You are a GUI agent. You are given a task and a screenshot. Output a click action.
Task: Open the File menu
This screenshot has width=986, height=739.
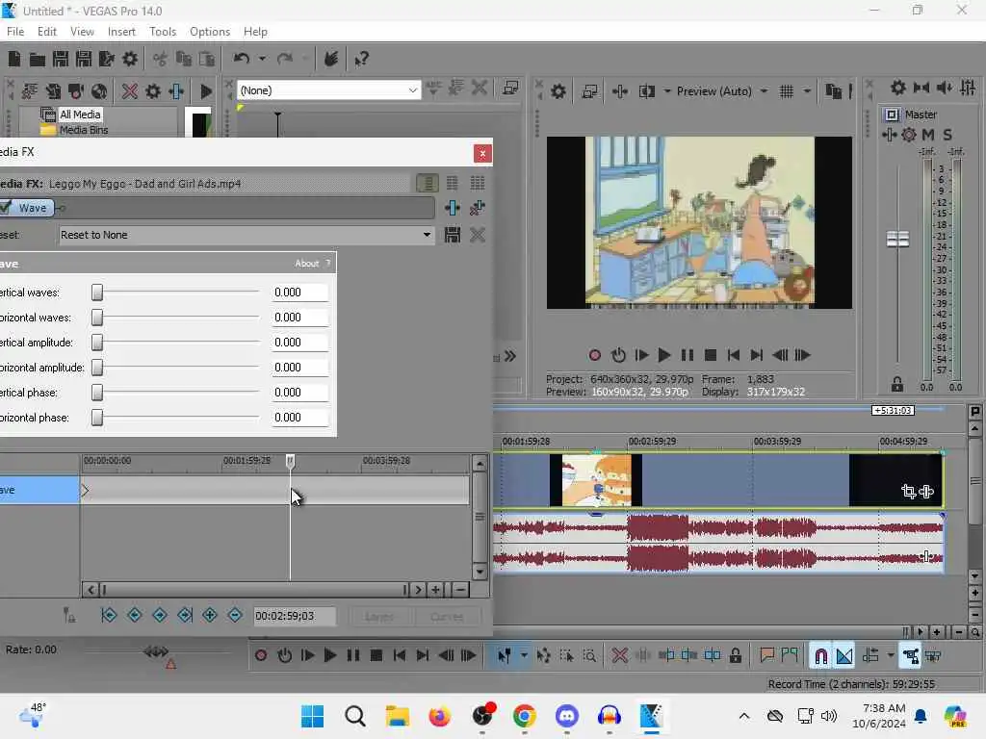click(x=15, y=32)
